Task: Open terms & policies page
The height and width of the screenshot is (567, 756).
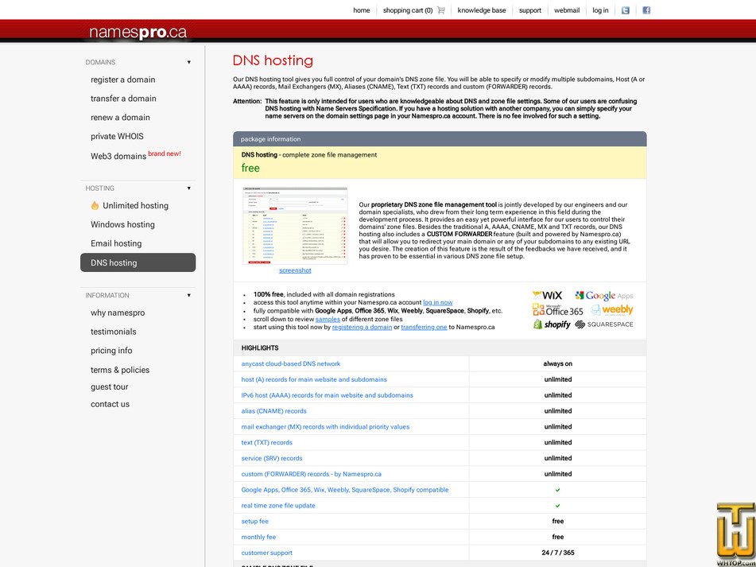Action: coord(120,370)
